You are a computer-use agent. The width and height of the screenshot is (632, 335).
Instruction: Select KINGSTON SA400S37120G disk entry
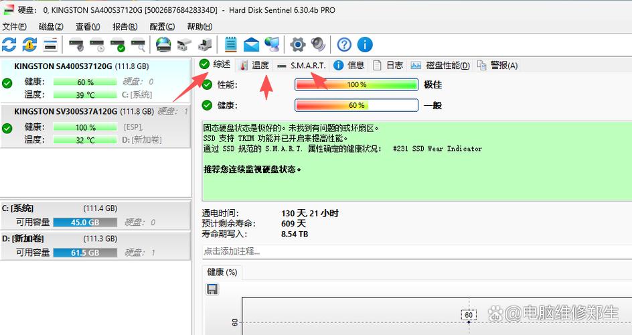point(96,80)
